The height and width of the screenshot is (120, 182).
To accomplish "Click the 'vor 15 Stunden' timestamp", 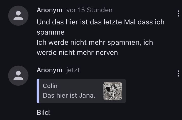I will pyautogui.click(x=89, y=10).
